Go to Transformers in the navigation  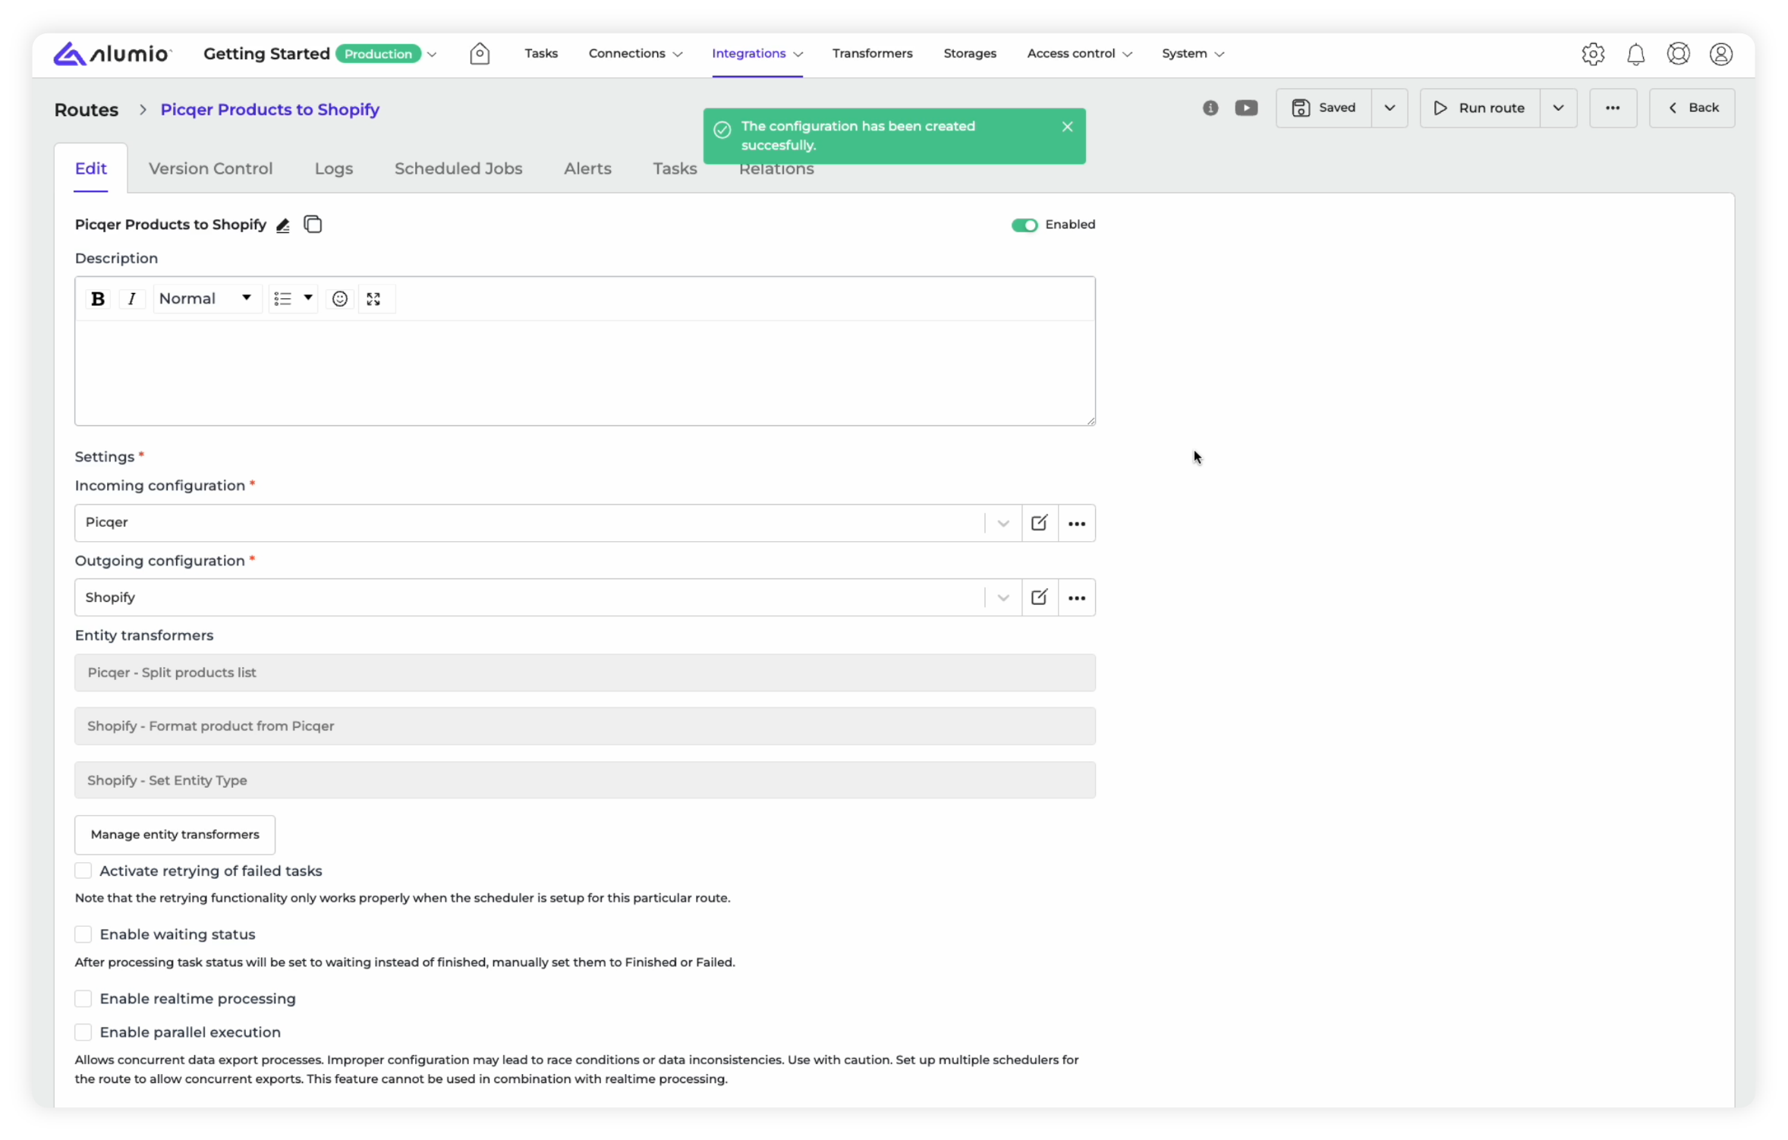tap(871, 53)
